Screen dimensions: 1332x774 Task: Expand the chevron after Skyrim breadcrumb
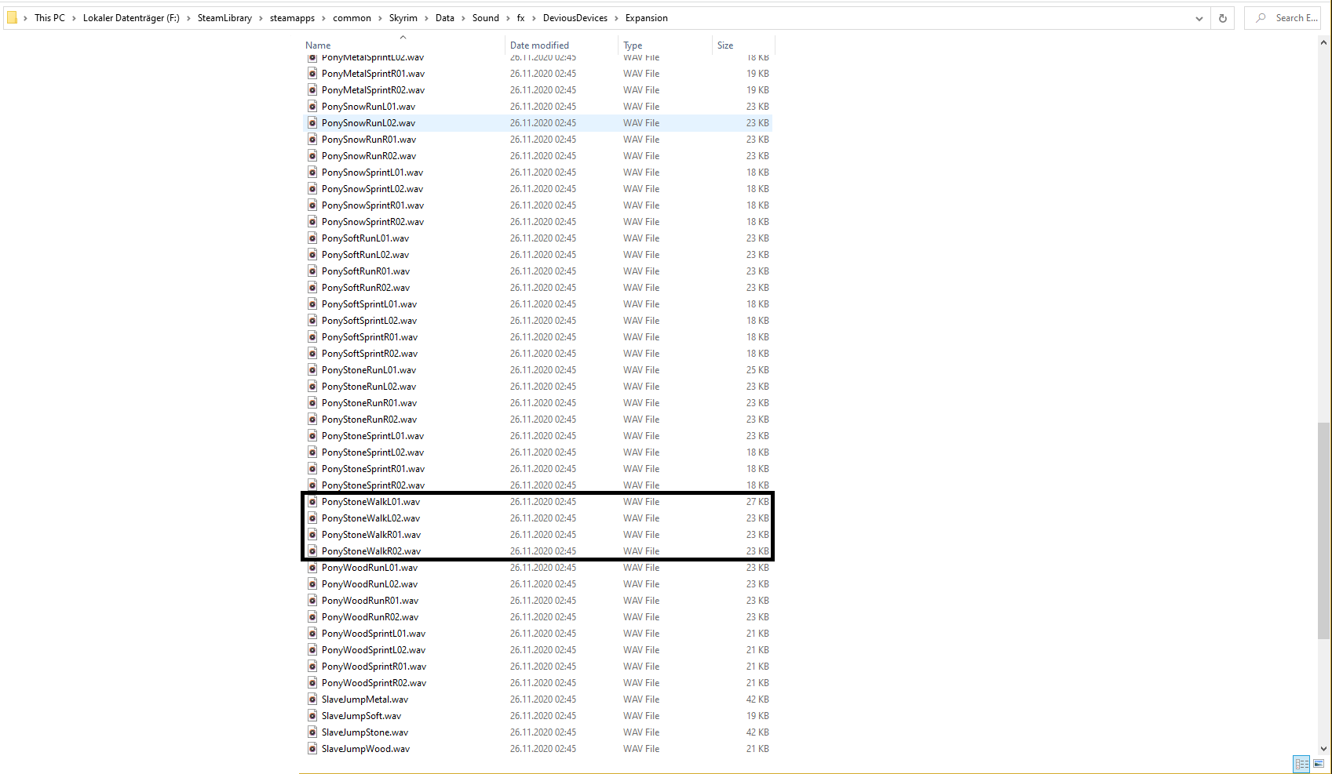pos(426,18)
